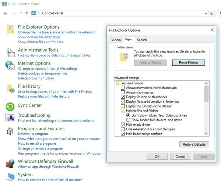Enable Display the full path in title bar
221x181 pixels.
(123, 106)
